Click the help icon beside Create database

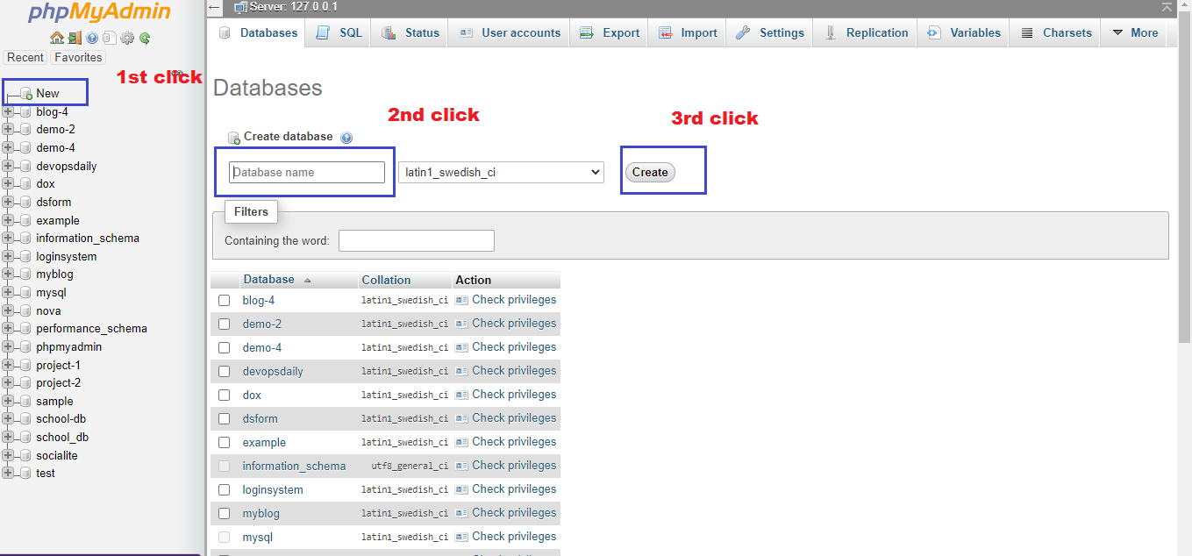click(x=346, y=137)
